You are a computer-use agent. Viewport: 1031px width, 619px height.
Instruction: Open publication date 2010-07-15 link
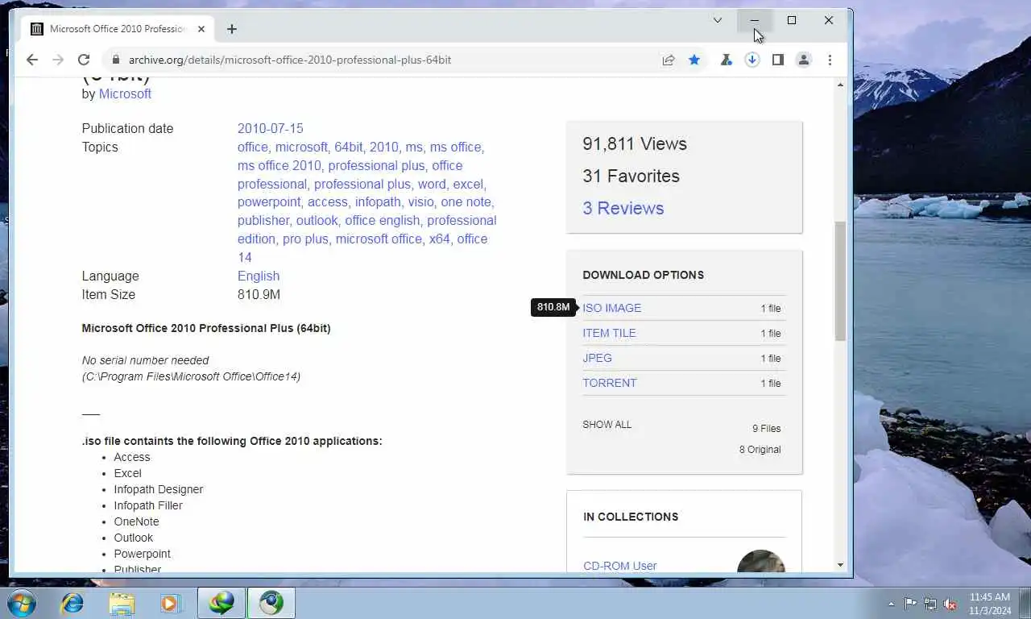coord(270,129)
